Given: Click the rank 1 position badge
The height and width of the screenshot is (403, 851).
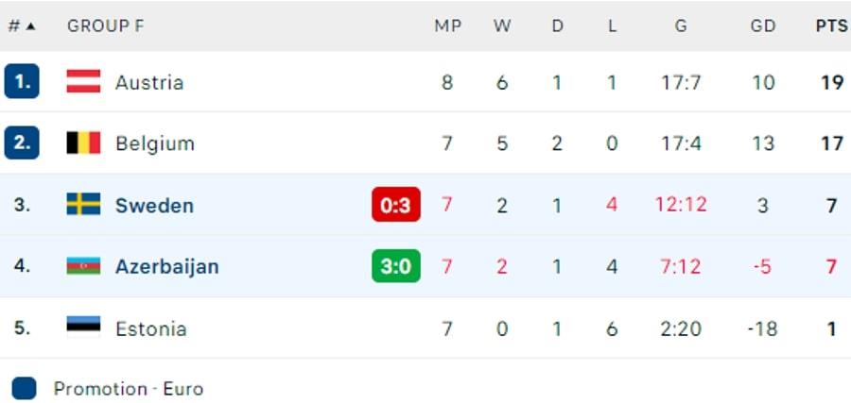Looking at the screenshot, I should (22, 82).
